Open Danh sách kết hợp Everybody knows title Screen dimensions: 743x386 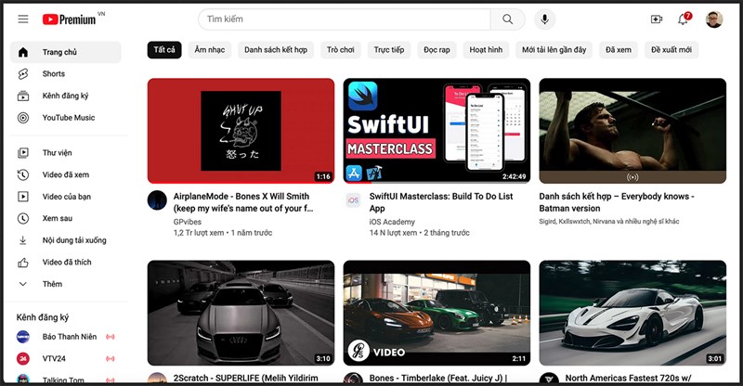point(617,202)
